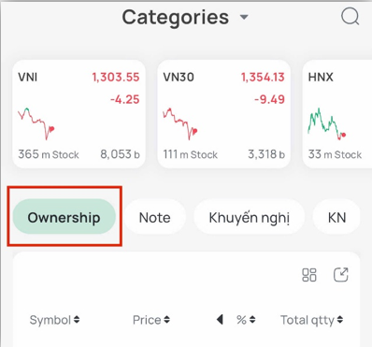Click the left arrow beside percent column
Viewport: 372px width, 347px height.
(220, 320)
